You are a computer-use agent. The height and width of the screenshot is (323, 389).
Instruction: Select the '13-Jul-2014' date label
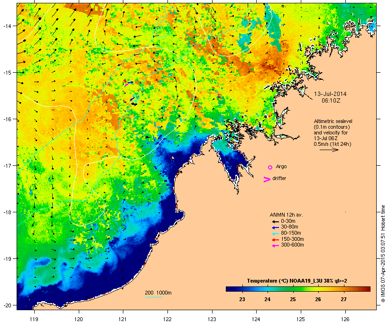(330, 94)
